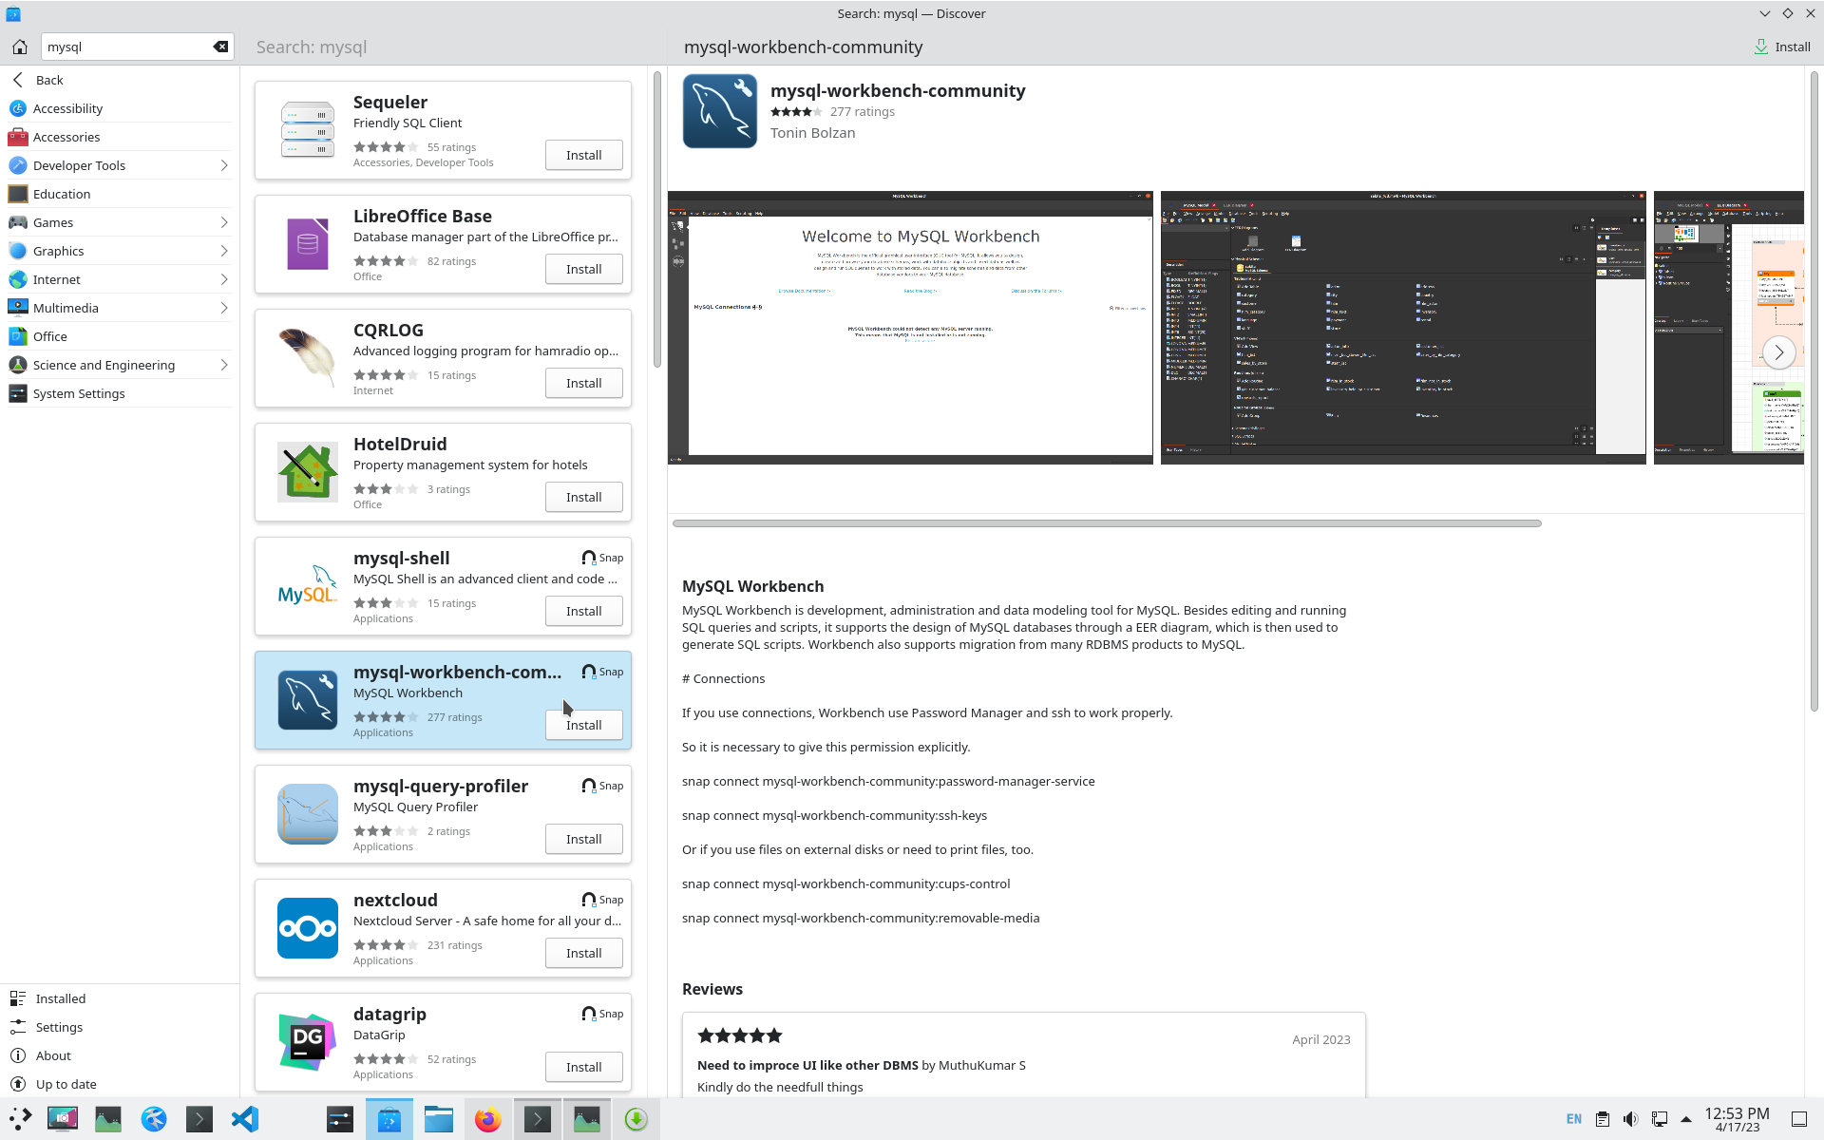
Task: Open the Installed section
Action: (61, 998)
